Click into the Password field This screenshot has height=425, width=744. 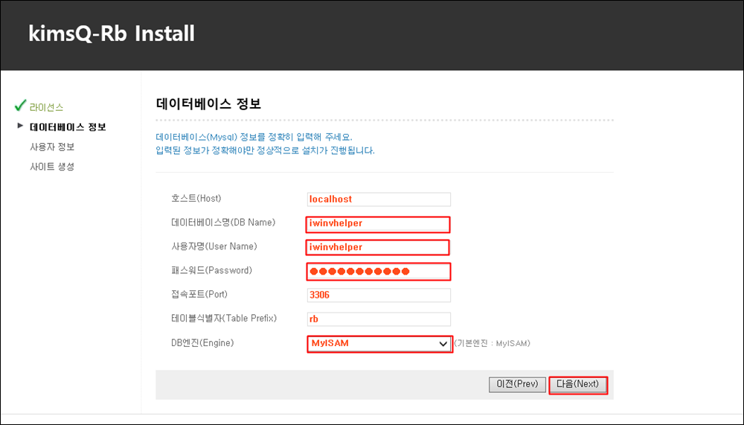point(378,272)
